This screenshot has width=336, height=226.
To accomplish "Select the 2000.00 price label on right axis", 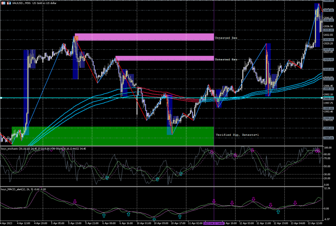I will [x=328, y=98].
